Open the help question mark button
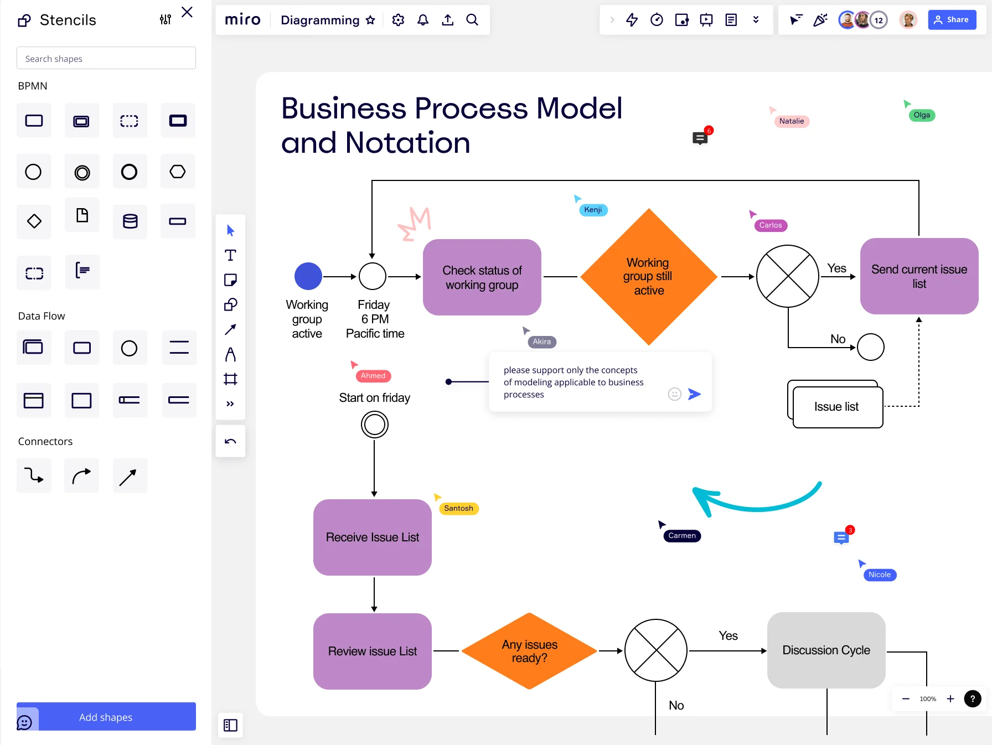The height and width of the screenshot is (745, 992). [973, 699]
